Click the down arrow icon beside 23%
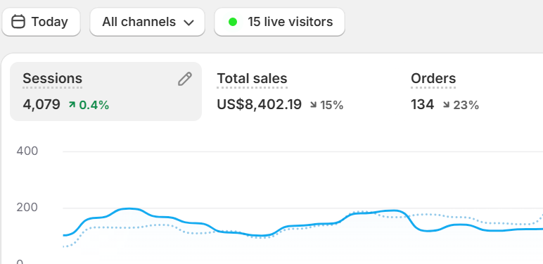Screen dimensions: 543x264 pyautogui.click(x=447, y=105)
